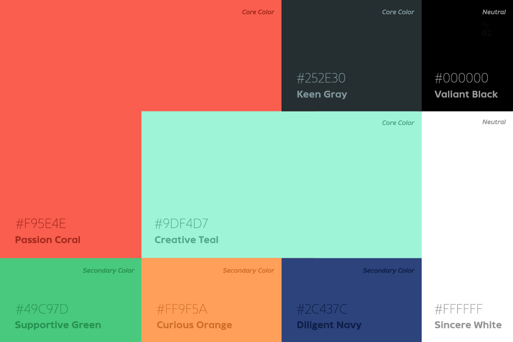This screenshot has width=513, height=342.
Task: Click the "Fig 02" label on black swatch
Action: click(487, 30)
